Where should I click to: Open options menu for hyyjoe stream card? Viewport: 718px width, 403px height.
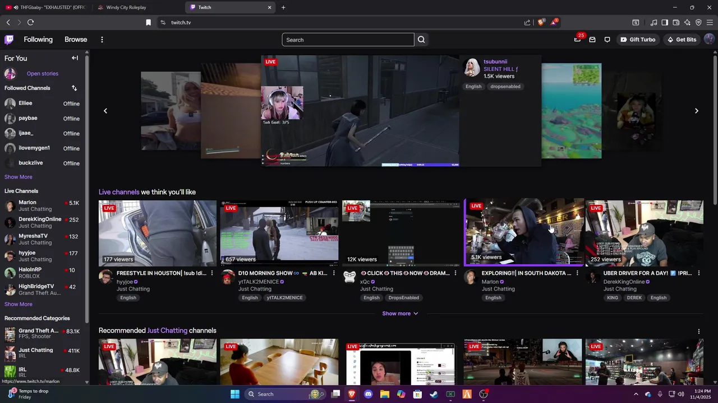[211, 273]
